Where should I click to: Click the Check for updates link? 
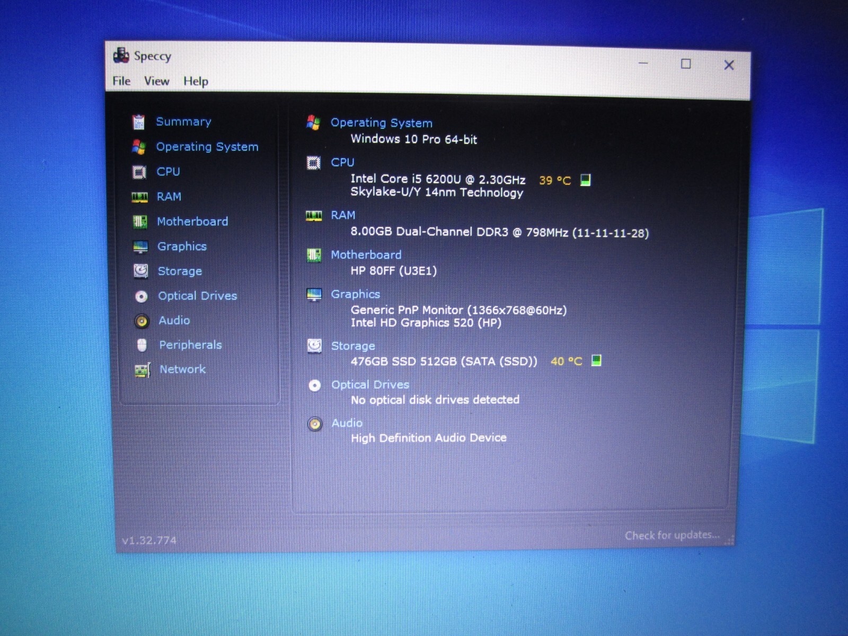672,535
